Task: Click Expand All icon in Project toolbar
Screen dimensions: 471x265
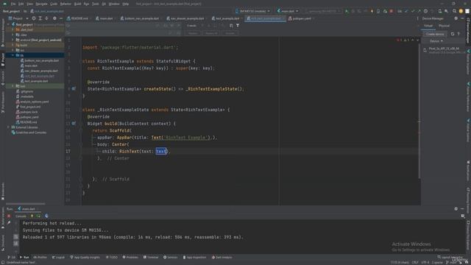Action: pos(40,18)
